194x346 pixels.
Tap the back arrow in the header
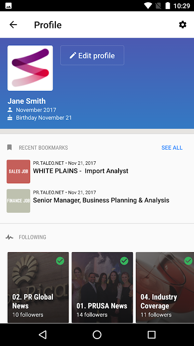[13, 25]
